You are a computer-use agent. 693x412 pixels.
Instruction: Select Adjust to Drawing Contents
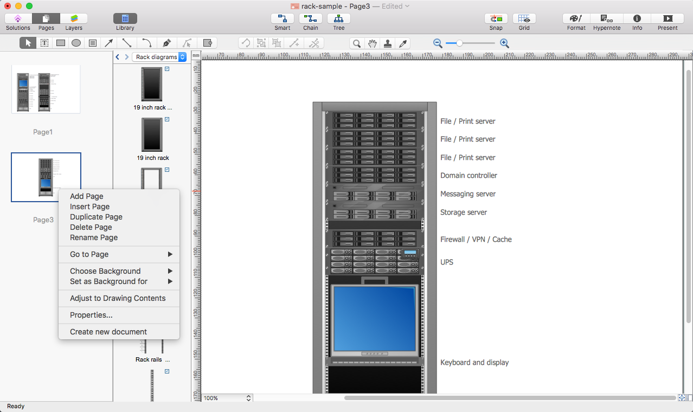tap(118, 298)
